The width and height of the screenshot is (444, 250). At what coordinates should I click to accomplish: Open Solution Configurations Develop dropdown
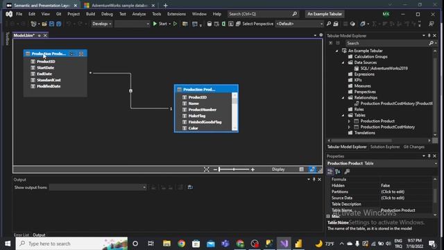102,24
